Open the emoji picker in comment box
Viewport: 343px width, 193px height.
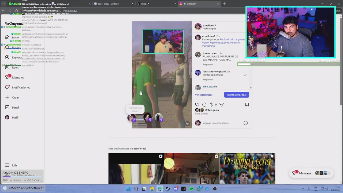pos(245,123)
